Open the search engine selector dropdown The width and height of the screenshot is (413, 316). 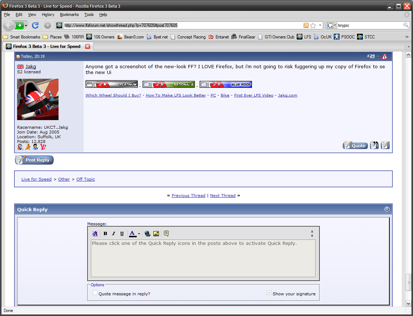[335, 25]
